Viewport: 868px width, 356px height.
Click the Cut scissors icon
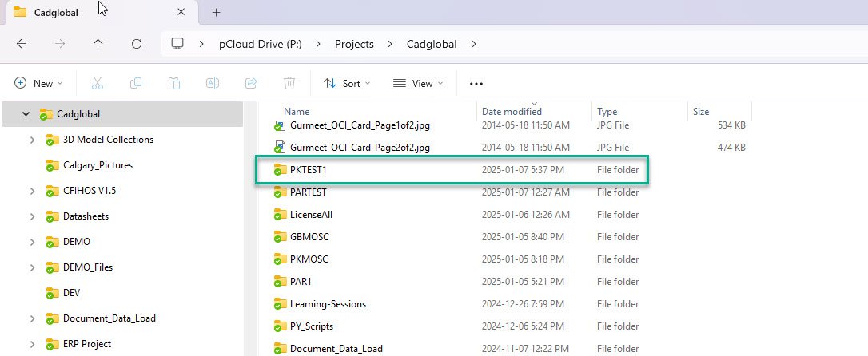coord(97,83)
